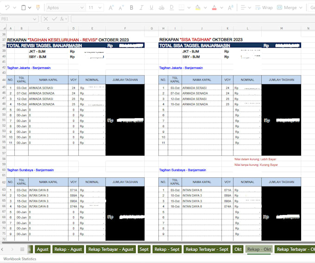Toggle underline formatting
Viewport: 315px width, 263px height.
click(151, 7)
